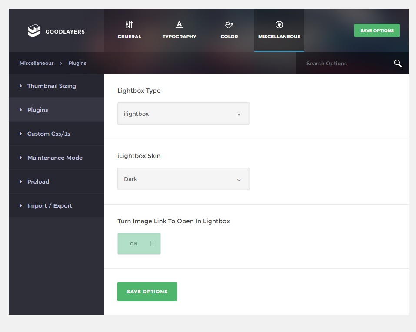This screenshot has height=332, width=416.
Task: Click the top Save Options button
Action: 377,30
